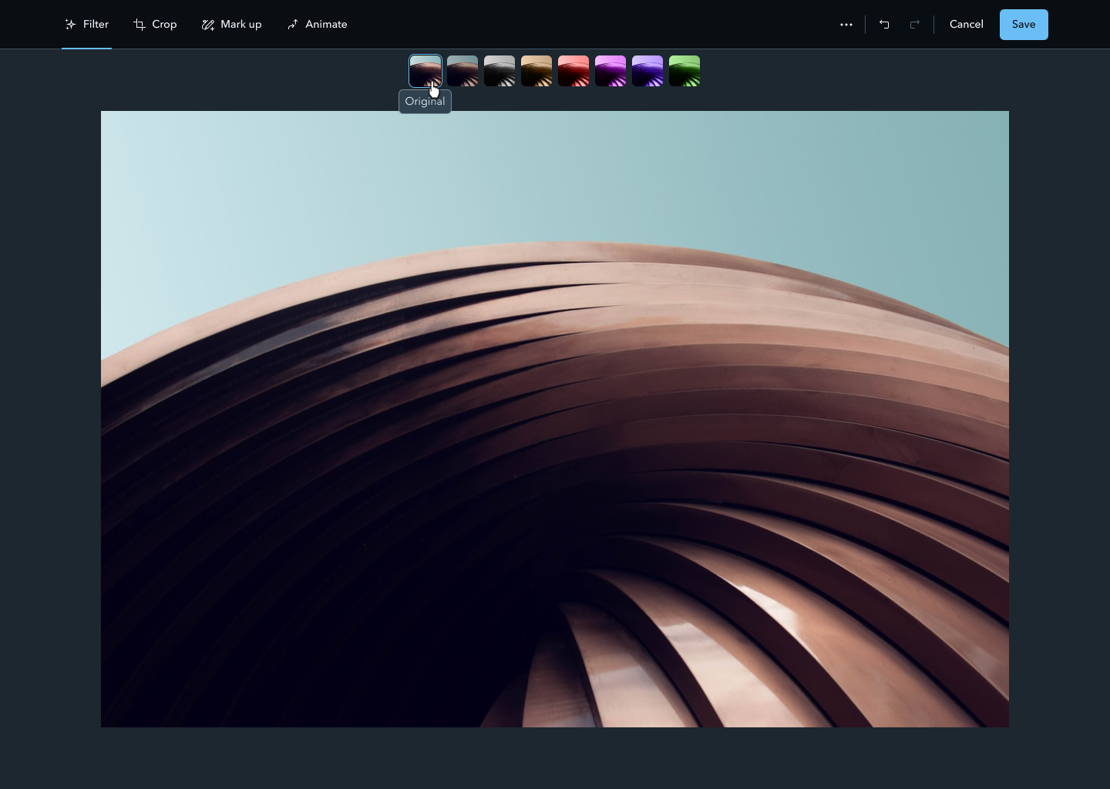Apply the purple filter preset
Image resolution: width=1110 pixels, height=789 pixels.
point(647,70)
